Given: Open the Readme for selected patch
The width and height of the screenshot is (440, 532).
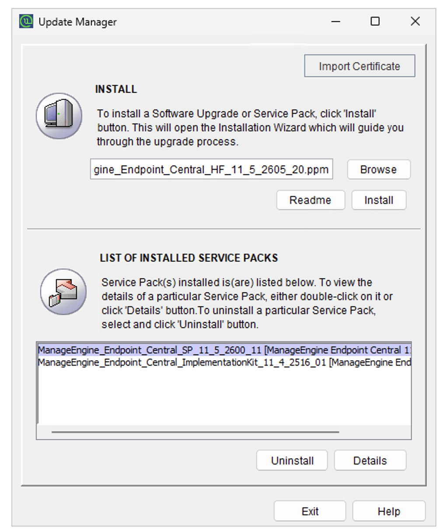Looking at the screenshot, I should pos(311,200).
